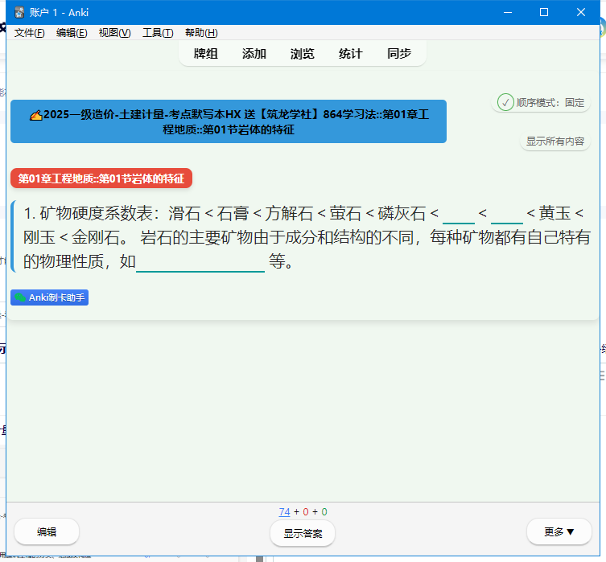Open the 视图(V) menu

[114, 33]
